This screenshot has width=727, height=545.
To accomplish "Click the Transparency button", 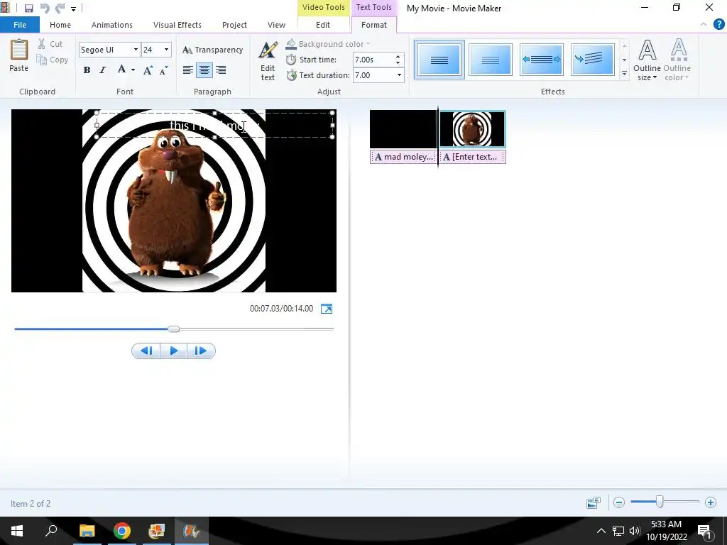I will (212, 50).
